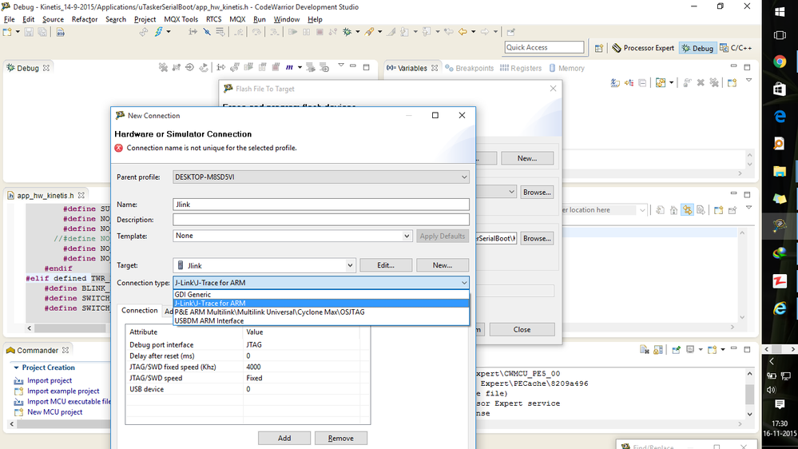
Task: Click New... in Flash File To Target window
Action: click(x=526, y=158)
